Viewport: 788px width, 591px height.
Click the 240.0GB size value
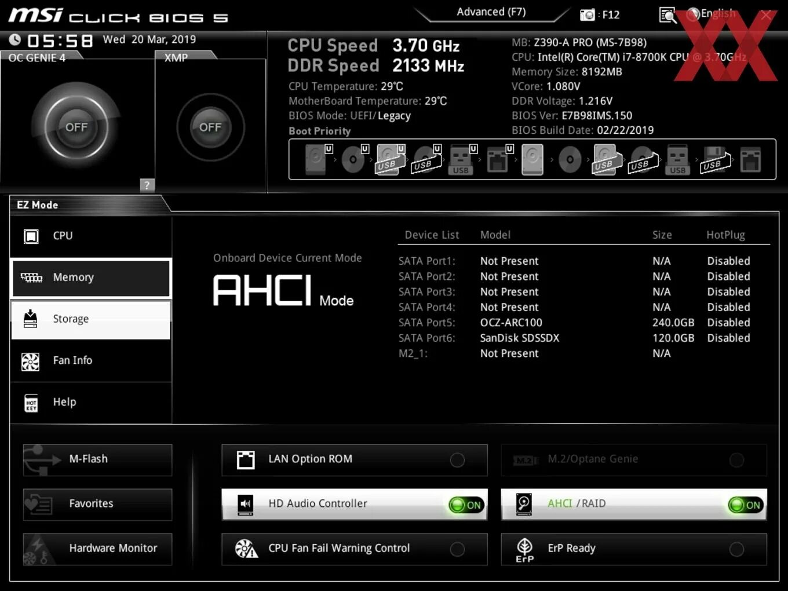(673, 323)
